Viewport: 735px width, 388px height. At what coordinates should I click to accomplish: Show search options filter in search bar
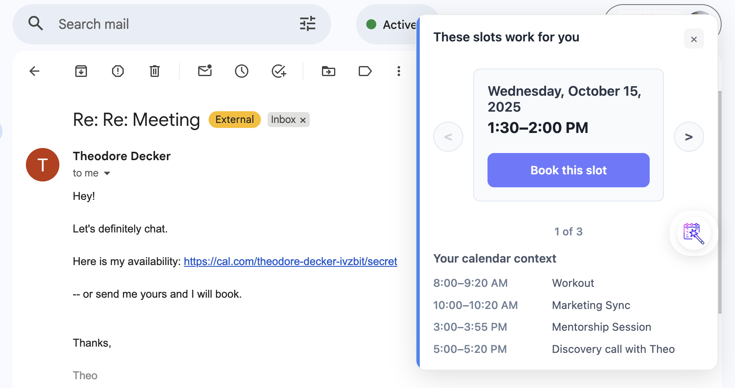point(308,24)
